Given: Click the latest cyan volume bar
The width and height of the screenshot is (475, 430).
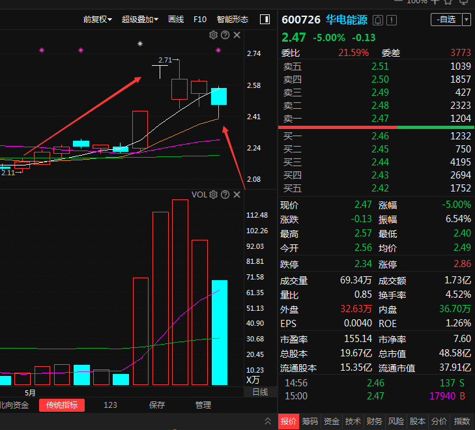Looking at the screenshot, I should tap(220, 332).
